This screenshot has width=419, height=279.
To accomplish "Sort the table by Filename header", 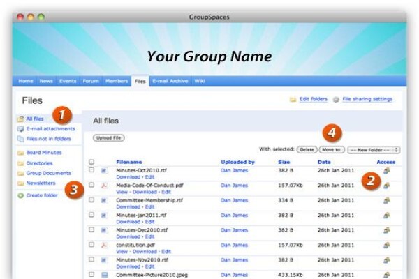I will (129, 162).
